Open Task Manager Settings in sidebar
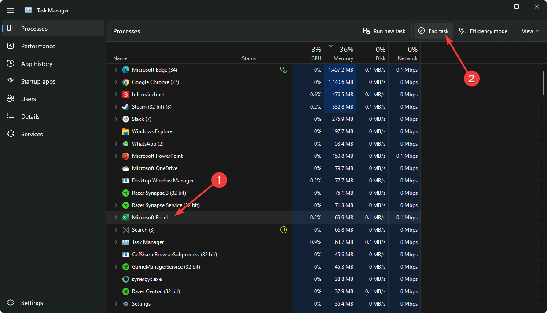547x313 pixels. pos(53,303)
